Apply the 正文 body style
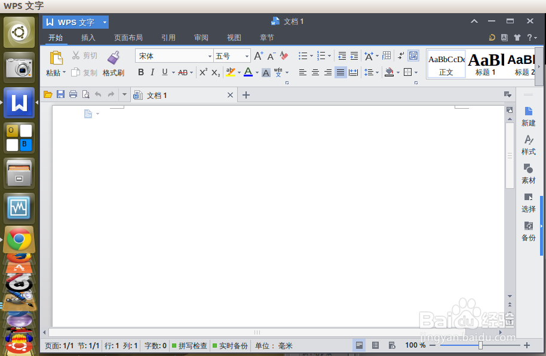Screen dimensions: 546x356 click(446, 64)
